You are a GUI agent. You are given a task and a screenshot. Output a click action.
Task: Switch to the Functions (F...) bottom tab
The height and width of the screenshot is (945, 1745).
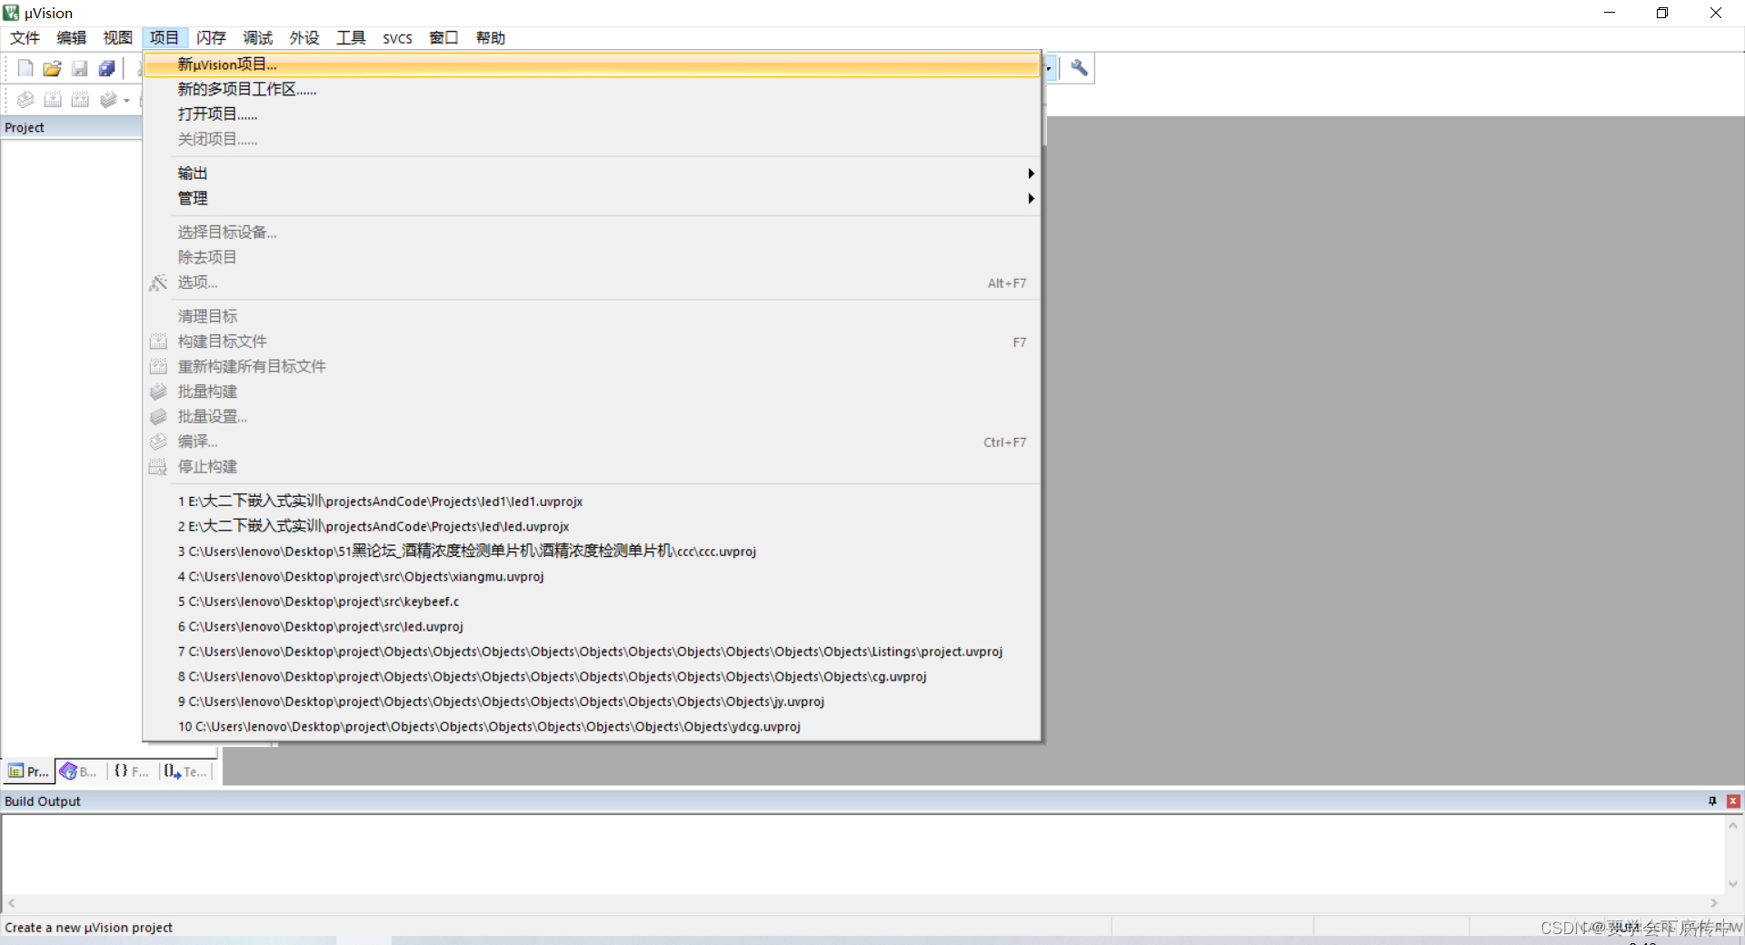[x=132, y=771]
